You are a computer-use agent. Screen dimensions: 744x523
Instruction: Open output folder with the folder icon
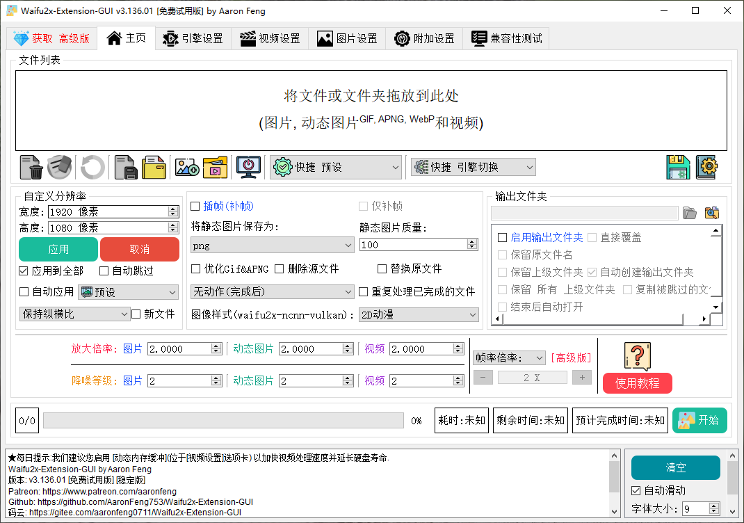(x=689, y=213)
